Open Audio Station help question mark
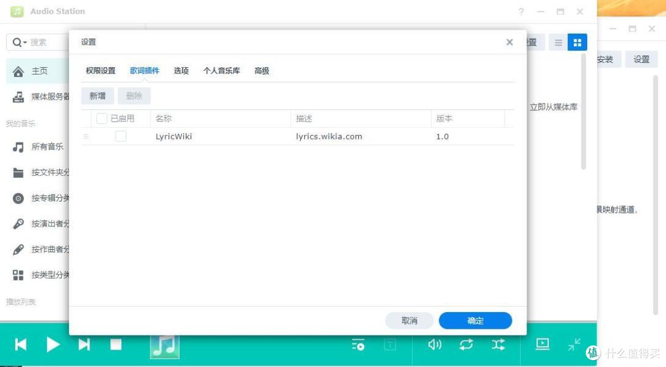 pos(521,12)
